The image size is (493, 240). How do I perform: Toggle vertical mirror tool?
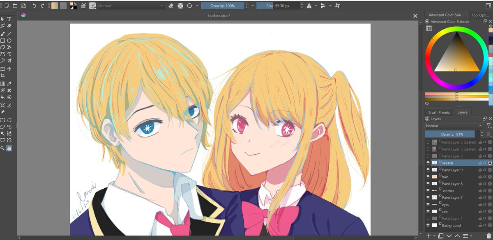point(323,6)
